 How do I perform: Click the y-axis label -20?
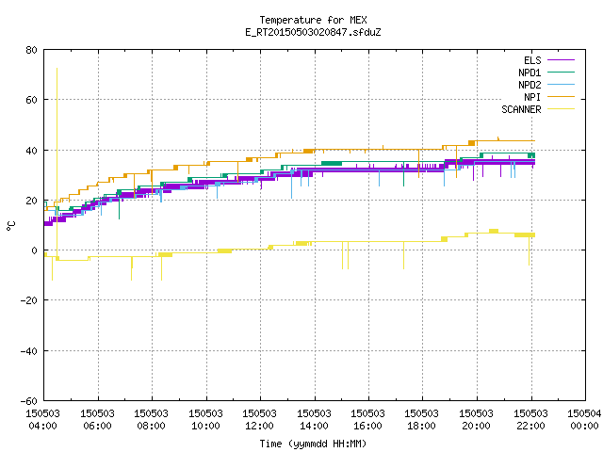(29, 300)
